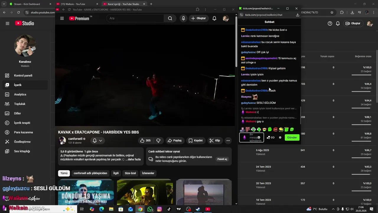Select the Size özel filter chip
This screenshot has height=213, width=378.
pos(130,173)
